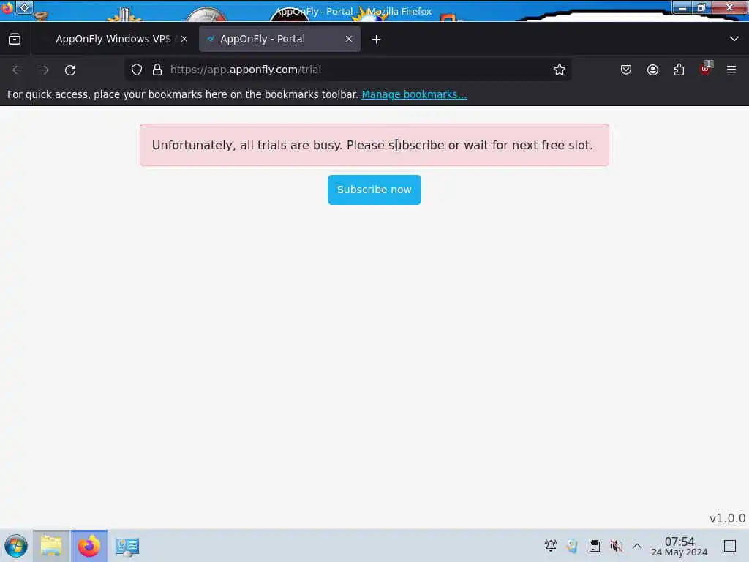Restore down the Firefox window
Image resolution: width=749 pixels, height=562 pixels.
pos(701,7)
